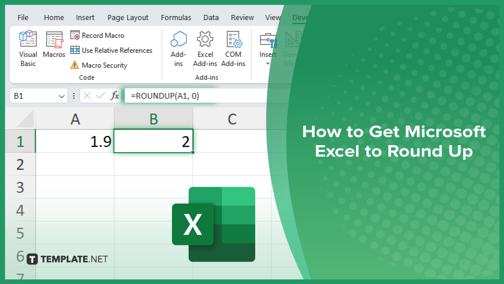The width and height of the screenshot is (504, 284).
Task: Select row 2 header
Action: [x=20, y=164]
